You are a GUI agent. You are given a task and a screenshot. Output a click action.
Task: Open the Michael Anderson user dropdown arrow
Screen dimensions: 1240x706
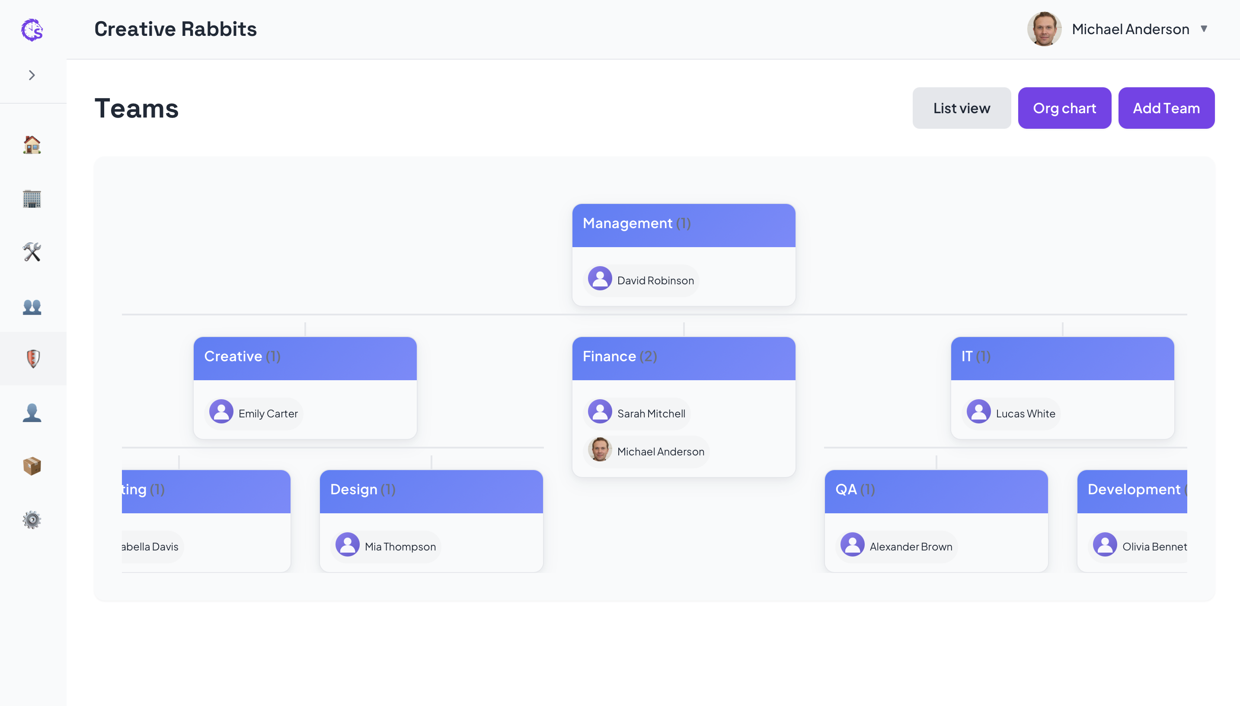tap(1204, 29)
